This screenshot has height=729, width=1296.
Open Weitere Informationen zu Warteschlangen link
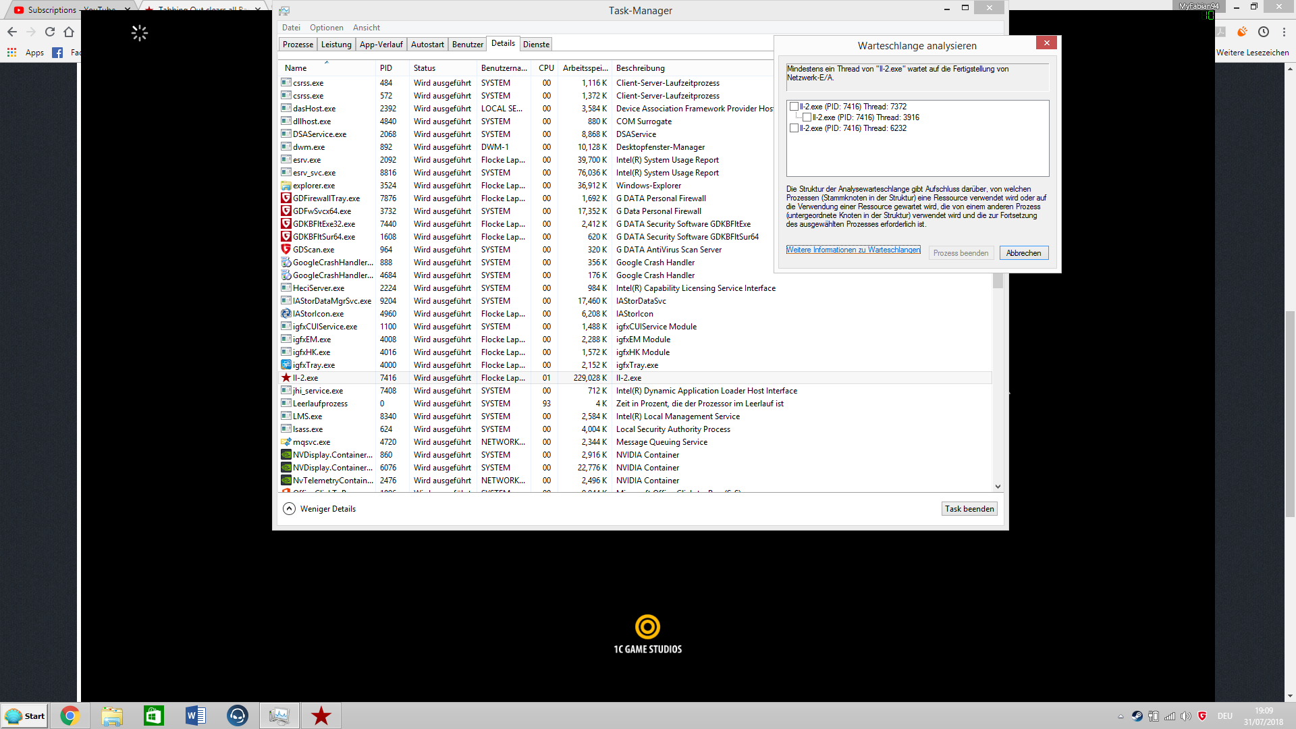[x=853, y=250]
